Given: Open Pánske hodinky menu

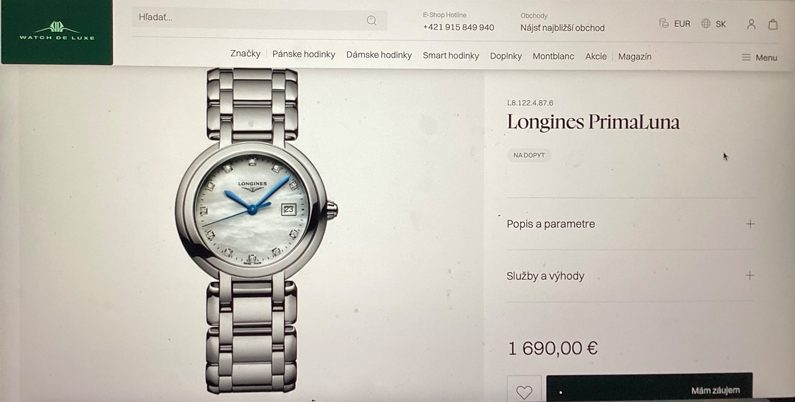Looking at the screenshot, I should click(x=304, y=54).
